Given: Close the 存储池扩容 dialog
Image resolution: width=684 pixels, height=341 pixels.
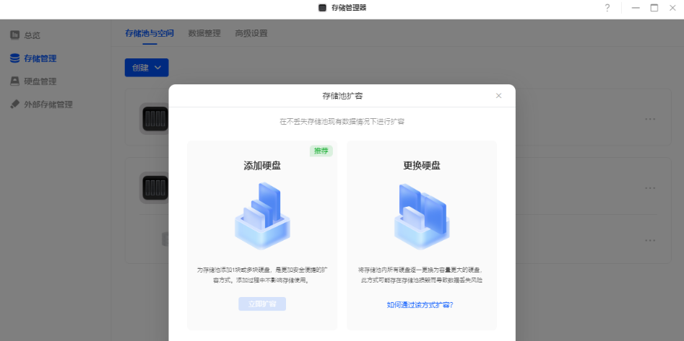Looking at the screenshot, I should tap(498, 96).
